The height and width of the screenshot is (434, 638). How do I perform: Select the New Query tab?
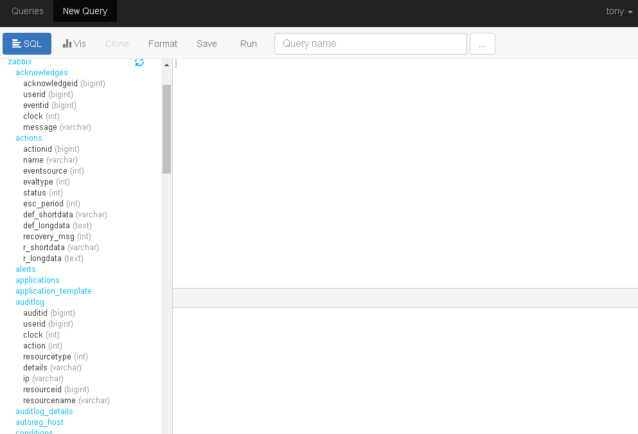point(85,11)
